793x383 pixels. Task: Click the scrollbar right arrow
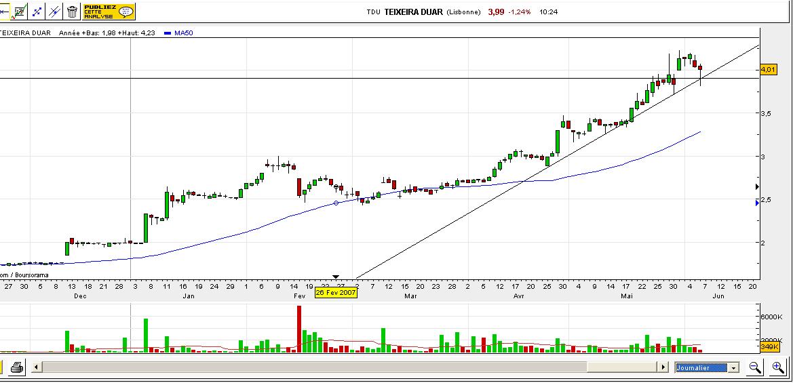[x=663, y=367]
